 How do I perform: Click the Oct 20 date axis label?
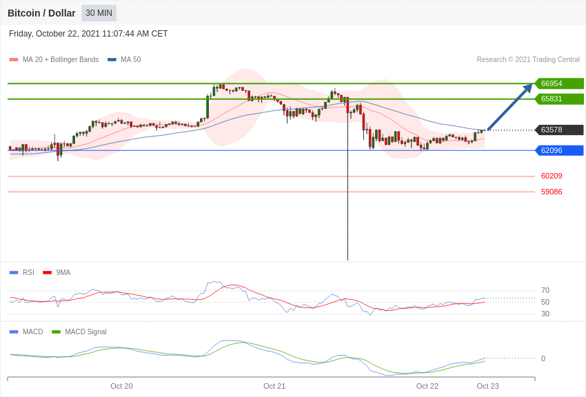coord(121,386)
